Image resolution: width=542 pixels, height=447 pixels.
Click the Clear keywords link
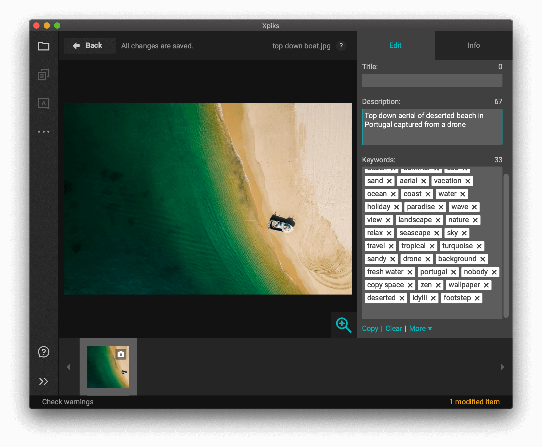coord(393,329)
